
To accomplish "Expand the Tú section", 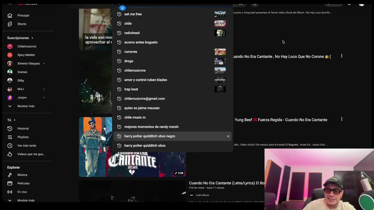I will coord(11,120).
